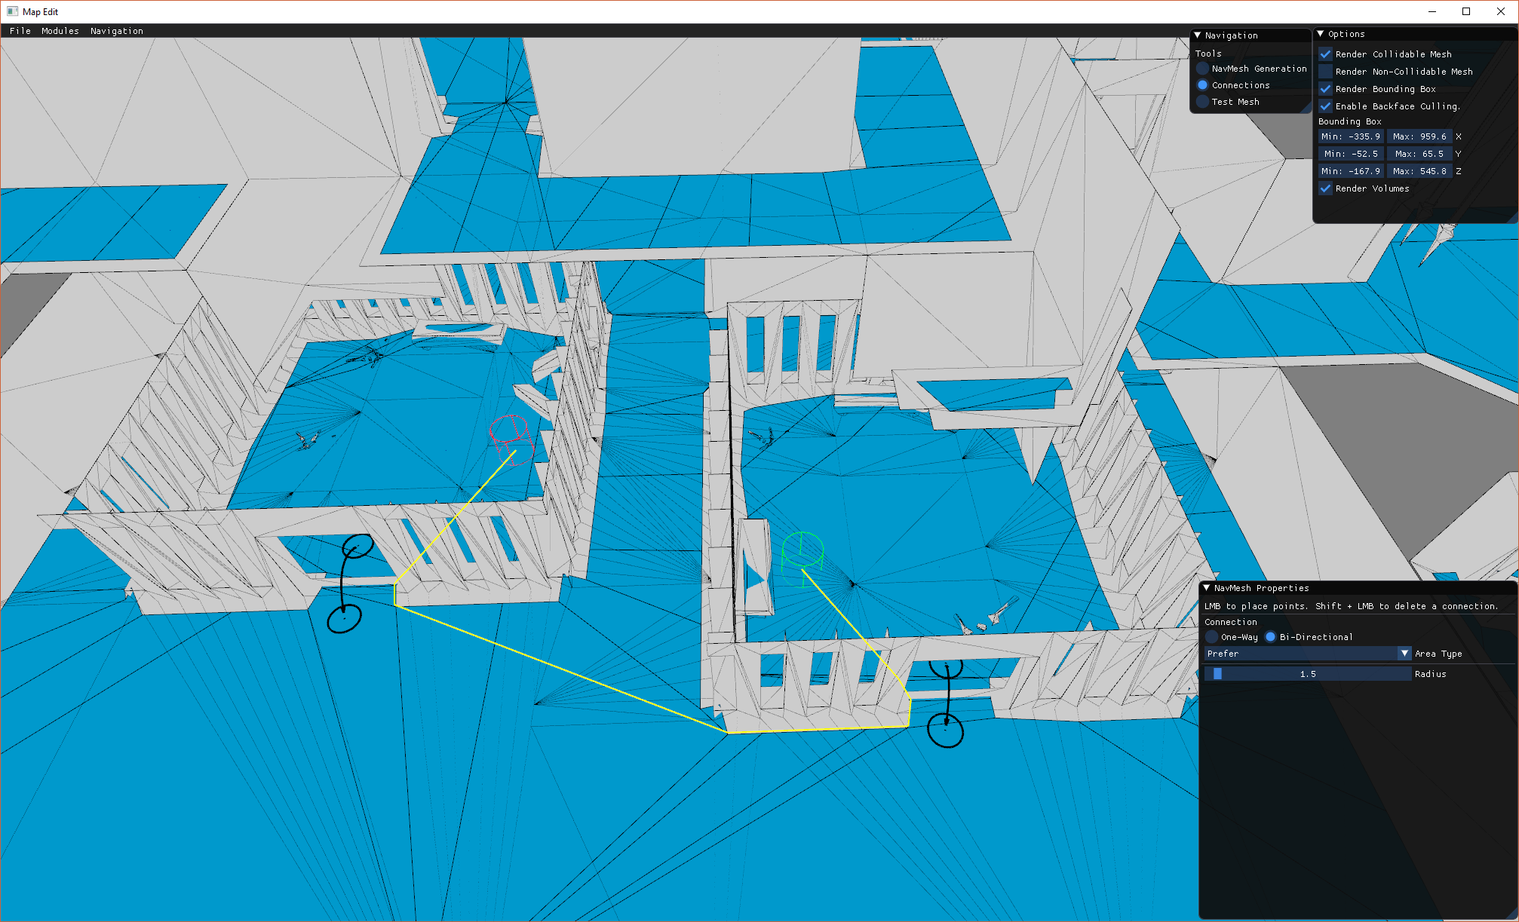The image size is (1519, 922).
Task: Select One-Way connection option
Action: (x=1212, y=637)
